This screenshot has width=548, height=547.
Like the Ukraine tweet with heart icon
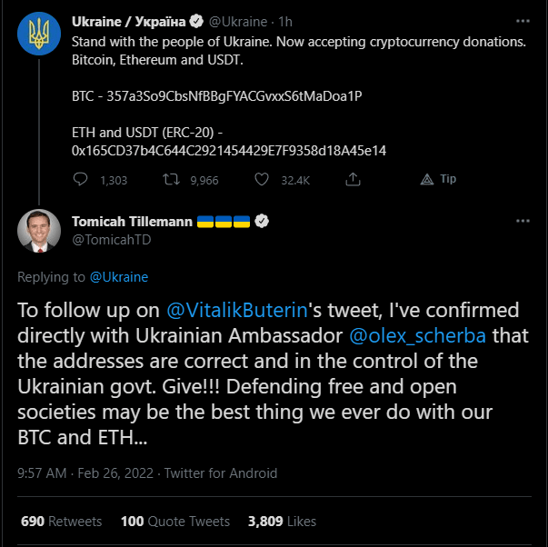[261, 180]
